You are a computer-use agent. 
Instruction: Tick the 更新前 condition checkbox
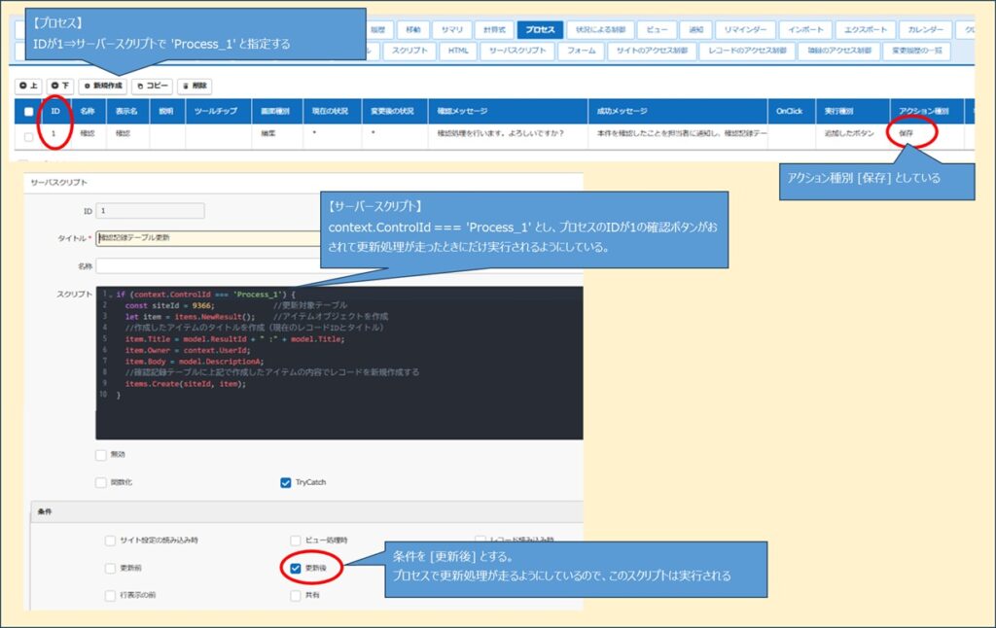tap(110, 568)
